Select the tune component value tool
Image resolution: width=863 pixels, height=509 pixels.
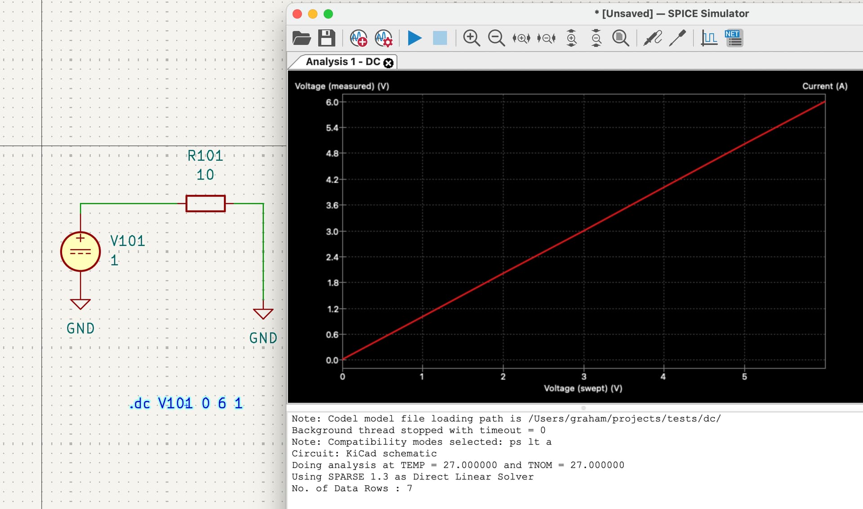coord(677,38)
